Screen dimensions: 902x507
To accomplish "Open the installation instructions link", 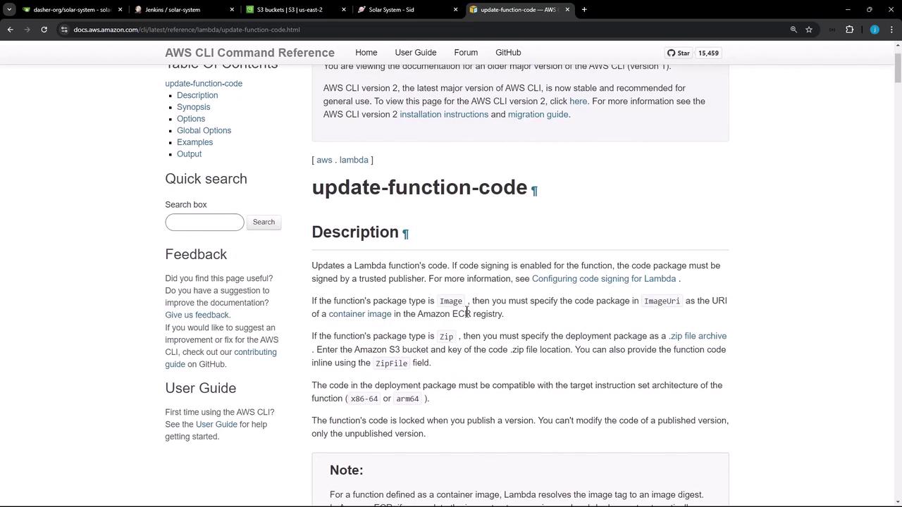I will pyautogui.click(x=444, y=115).
